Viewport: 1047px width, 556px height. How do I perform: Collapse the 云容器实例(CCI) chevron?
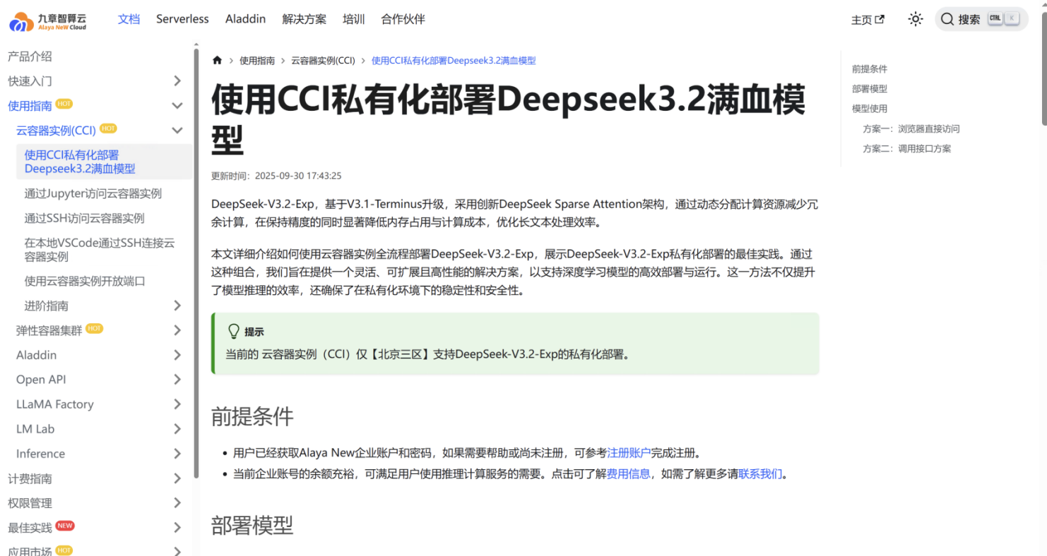coord(177,131)
